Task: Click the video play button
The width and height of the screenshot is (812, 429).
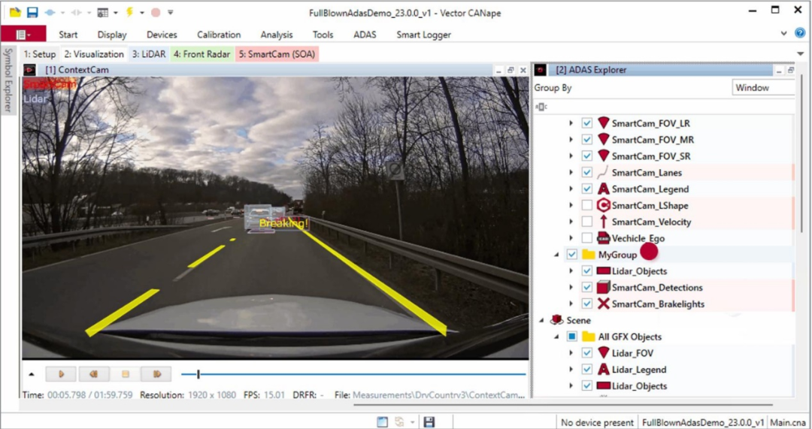Action: (x=61, y=373)
